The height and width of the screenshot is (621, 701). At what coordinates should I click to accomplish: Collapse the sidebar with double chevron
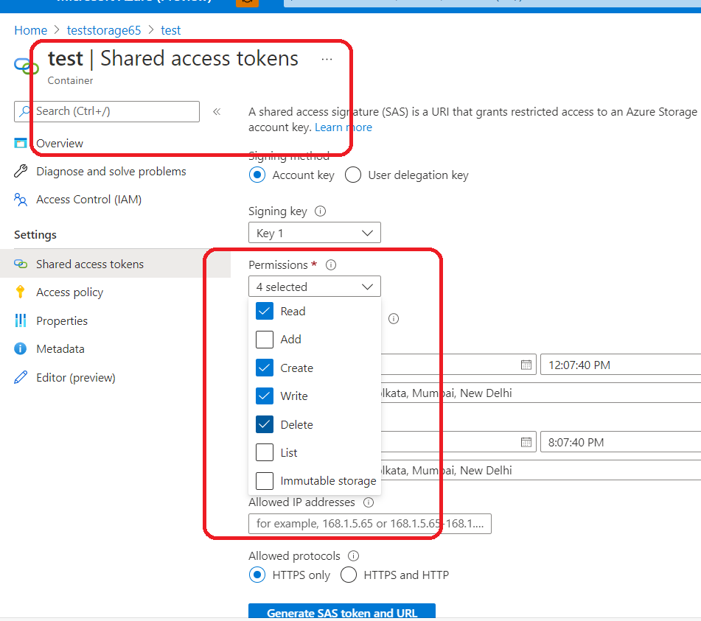[x=217, y=112]
